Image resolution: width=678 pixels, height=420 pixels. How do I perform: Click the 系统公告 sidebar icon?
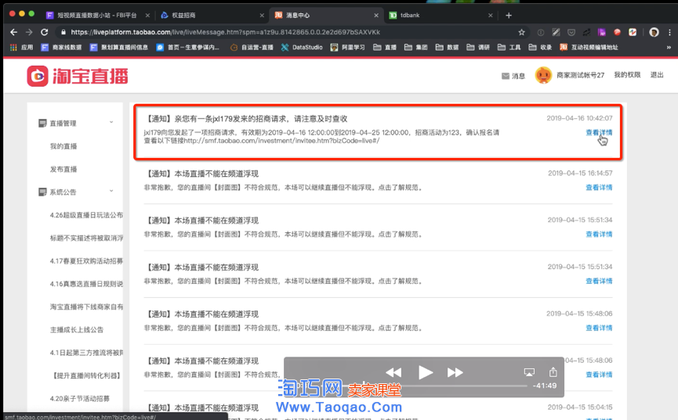(42, 192)
